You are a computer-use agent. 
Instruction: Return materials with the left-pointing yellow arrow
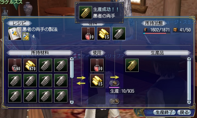coord(81,83)
